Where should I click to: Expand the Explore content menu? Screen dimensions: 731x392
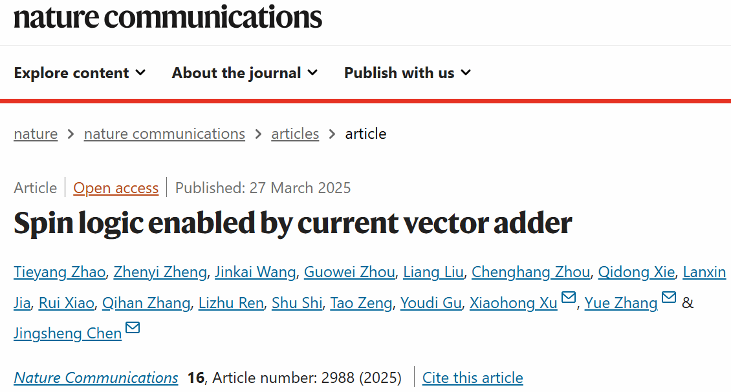[80, 73]
